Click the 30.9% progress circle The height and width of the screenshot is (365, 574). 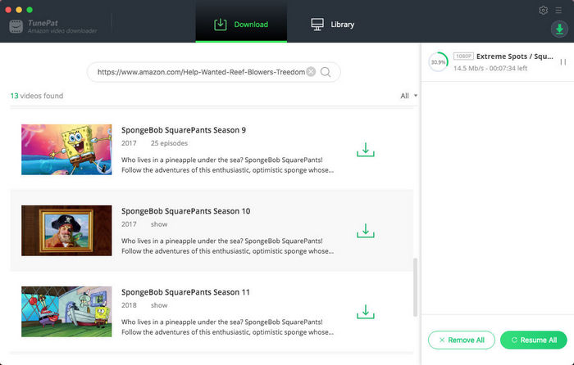click(x=439, y=62)
